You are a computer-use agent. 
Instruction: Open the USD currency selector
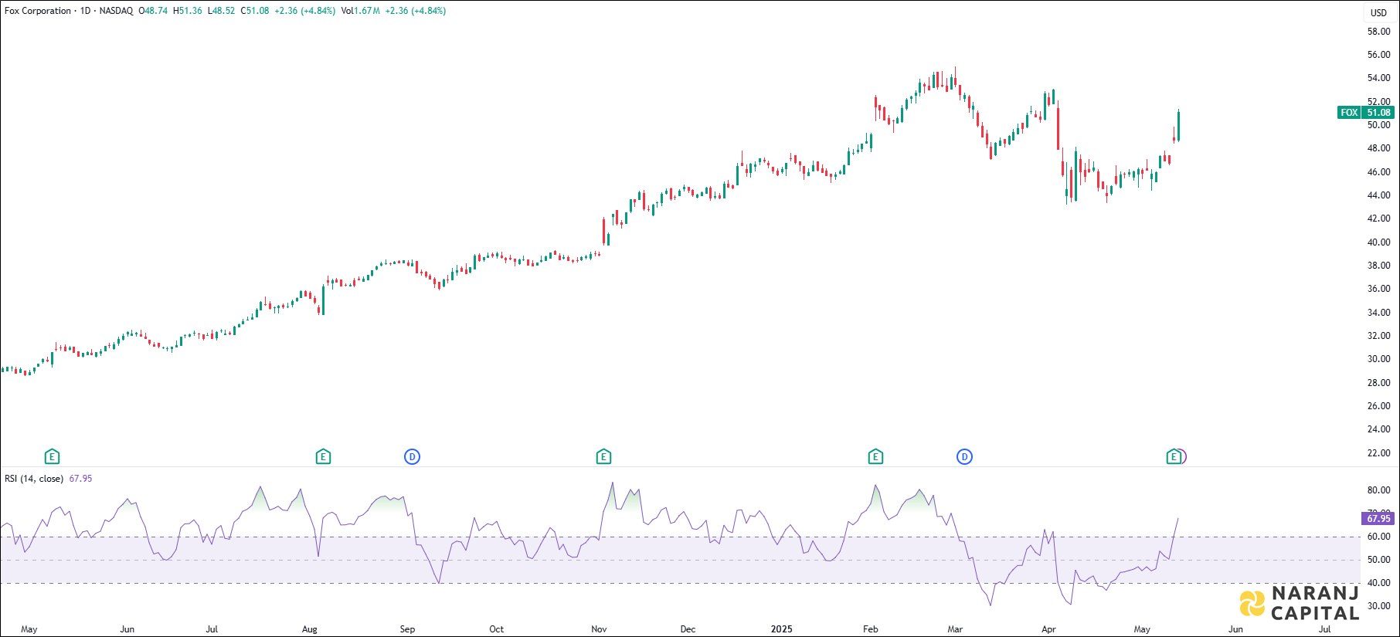pyautogui.click(x=1378, y=12)
